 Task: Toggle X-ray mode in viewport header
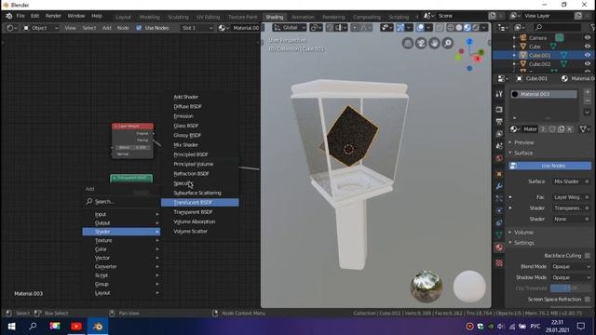[440, 27]
